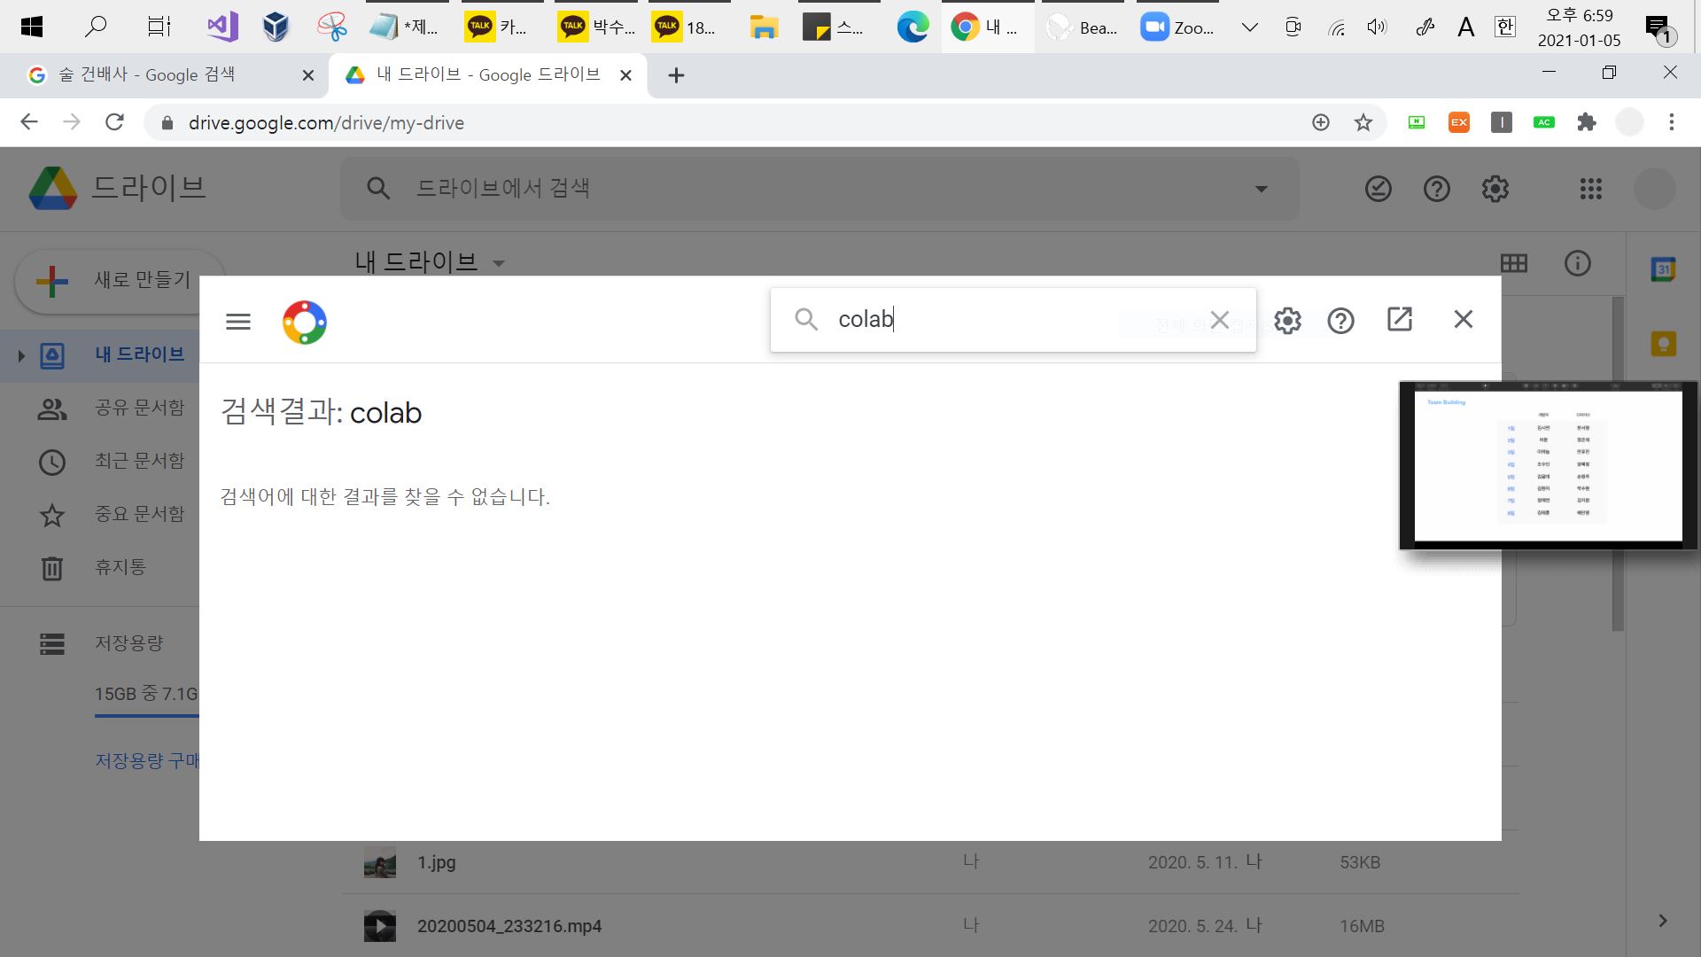Viewport: 1701px width, 957px height.
Task: Select the 내 드라이브 Google Drive tab
Action: tap(487, 75)
